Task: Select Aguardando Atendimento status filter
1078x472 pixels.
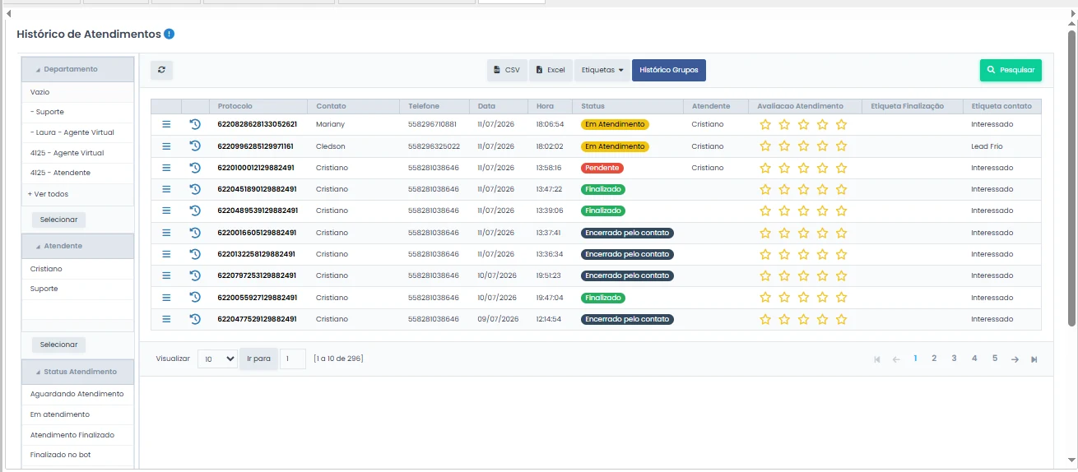Action: tap(78, 394)
